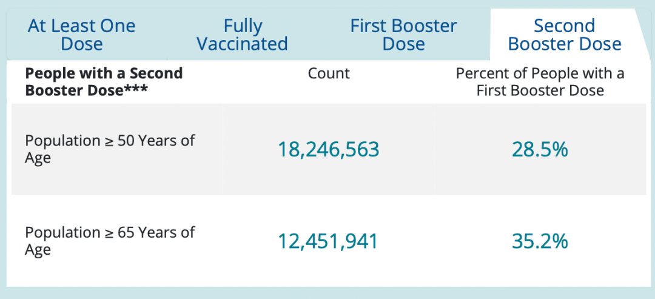Screen dimensions: 655x299
Task: Select the Population ≥ 50 Years of Age label
Action: (110, 149)
